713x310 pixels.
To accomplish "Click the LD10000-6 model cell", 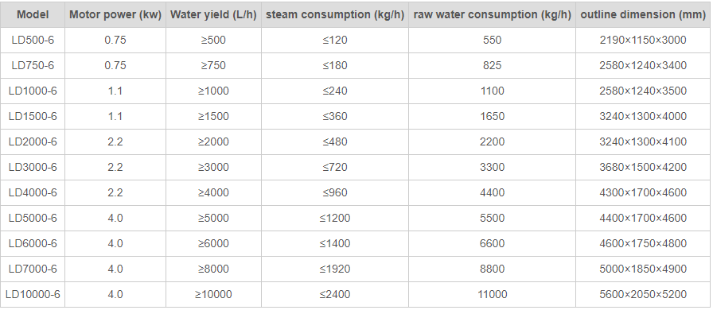I will 33,295.
